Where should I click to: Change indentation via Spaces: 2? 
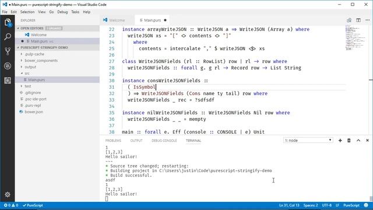[311, 205]
